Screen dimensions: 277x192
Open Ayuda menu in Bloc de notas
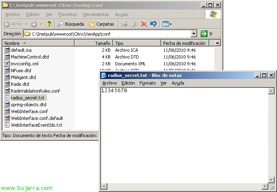(178, 83)
